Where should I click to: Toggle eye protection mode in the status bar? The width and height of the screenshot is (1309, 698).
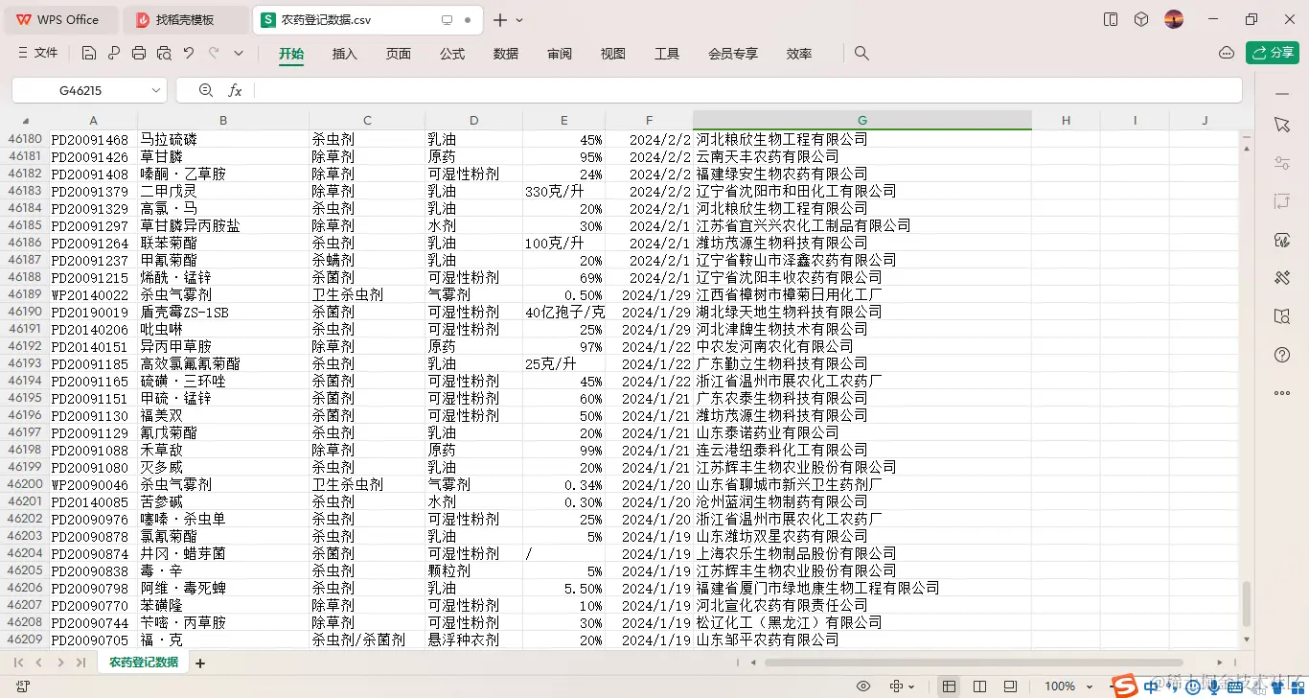[x=863, y=686]
